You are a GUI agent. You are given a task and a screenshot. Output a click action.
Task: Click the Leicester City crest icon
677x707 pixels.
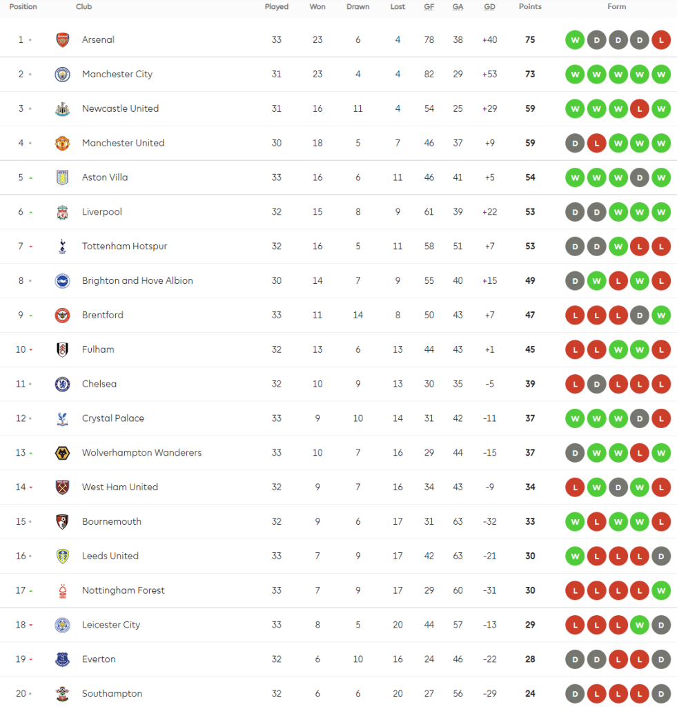63,625
